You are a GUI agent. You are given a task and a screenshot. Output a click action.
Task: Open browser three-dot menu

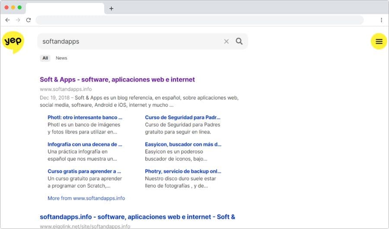pyautogui.click(x=381, y=20)
